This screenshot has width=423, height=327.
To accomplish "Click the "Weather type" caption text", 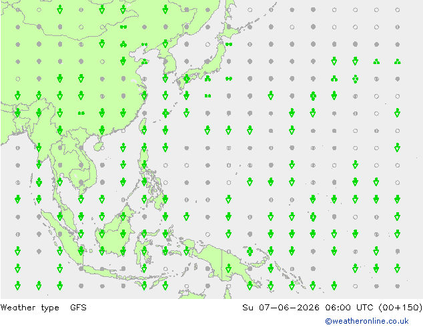I will point(29,308).
